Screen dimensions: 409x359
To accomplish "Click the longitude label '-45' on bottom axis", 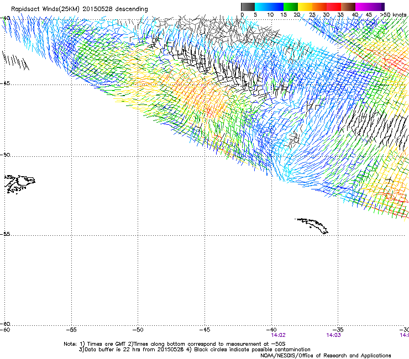I will tap(204, 330).
